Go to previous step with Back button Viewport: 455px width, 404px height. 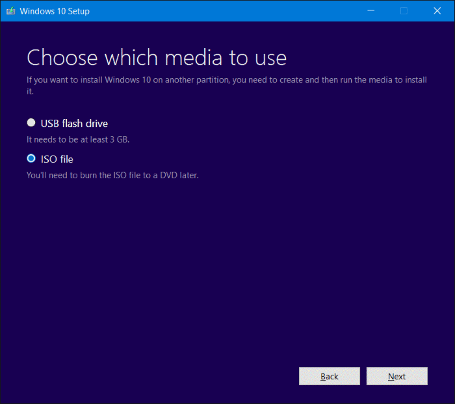click(329, 376)
